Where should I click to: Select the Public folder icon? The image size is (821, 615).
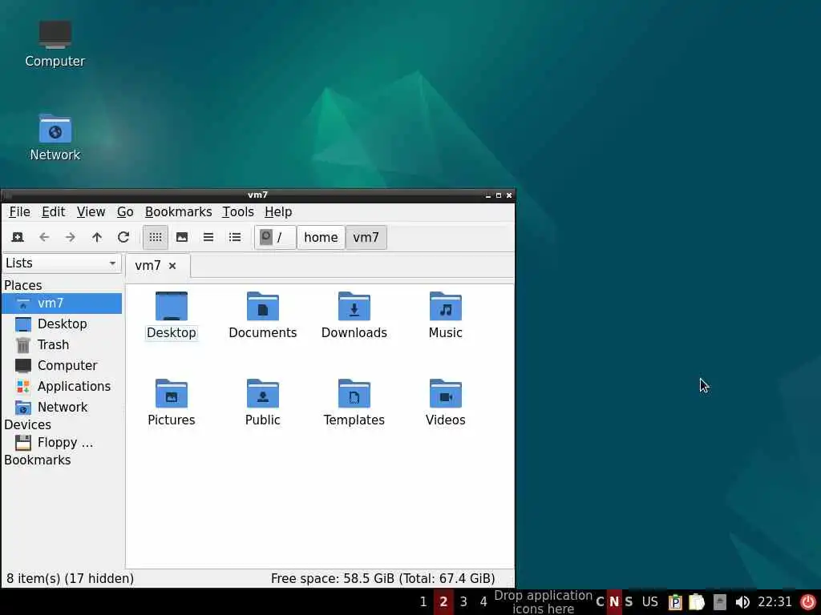click(263, 404)
